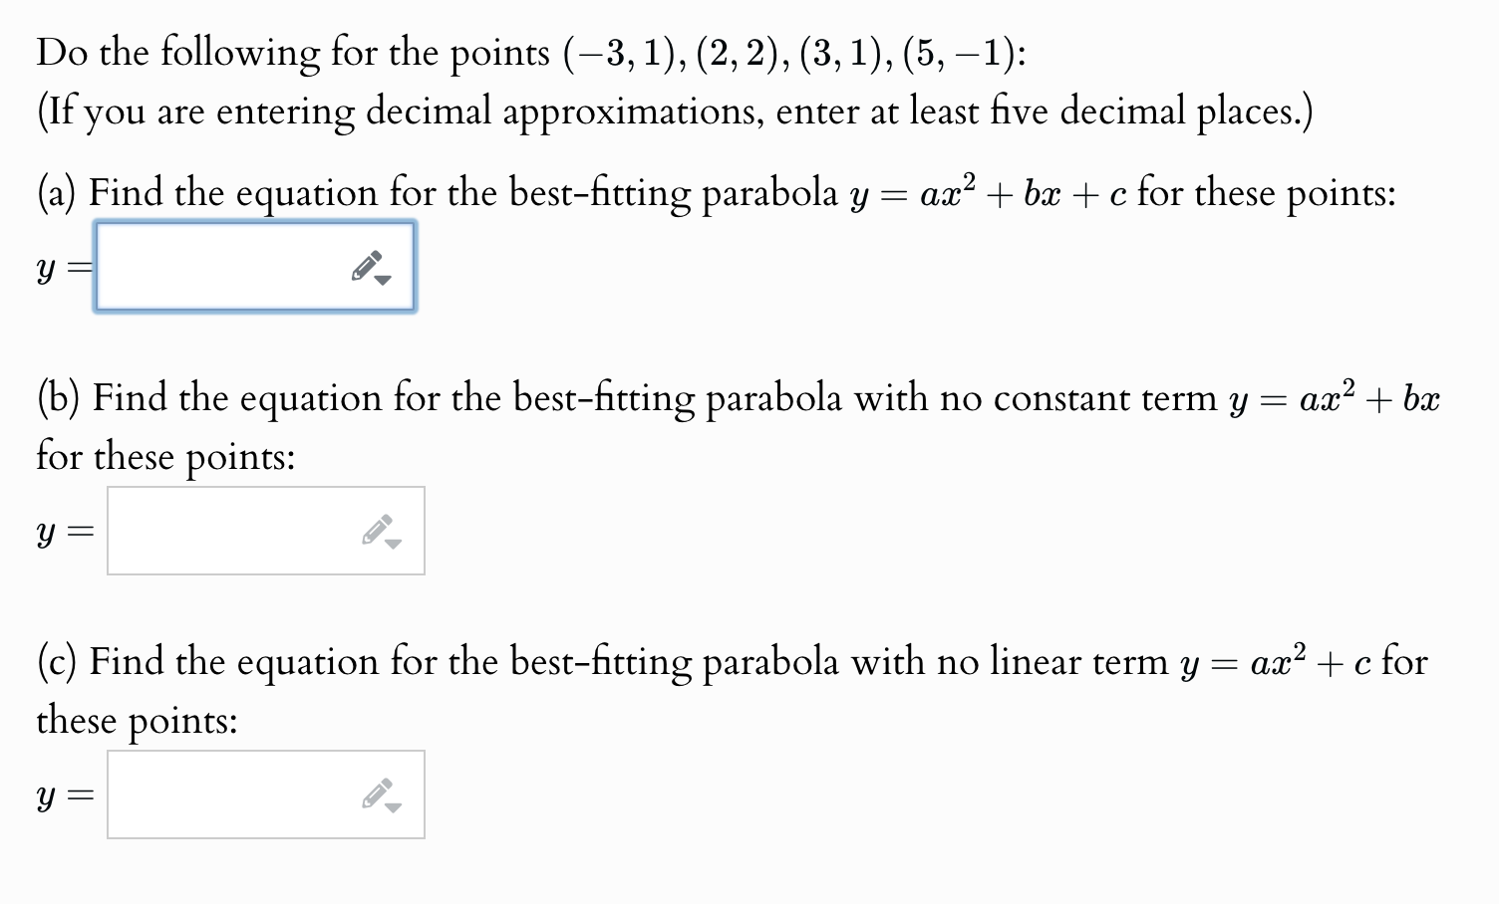The width and height of the screenshot is (1499, 904).
Task: Click the 'y =' label before the part (a) box
Action: pos(58,266)
